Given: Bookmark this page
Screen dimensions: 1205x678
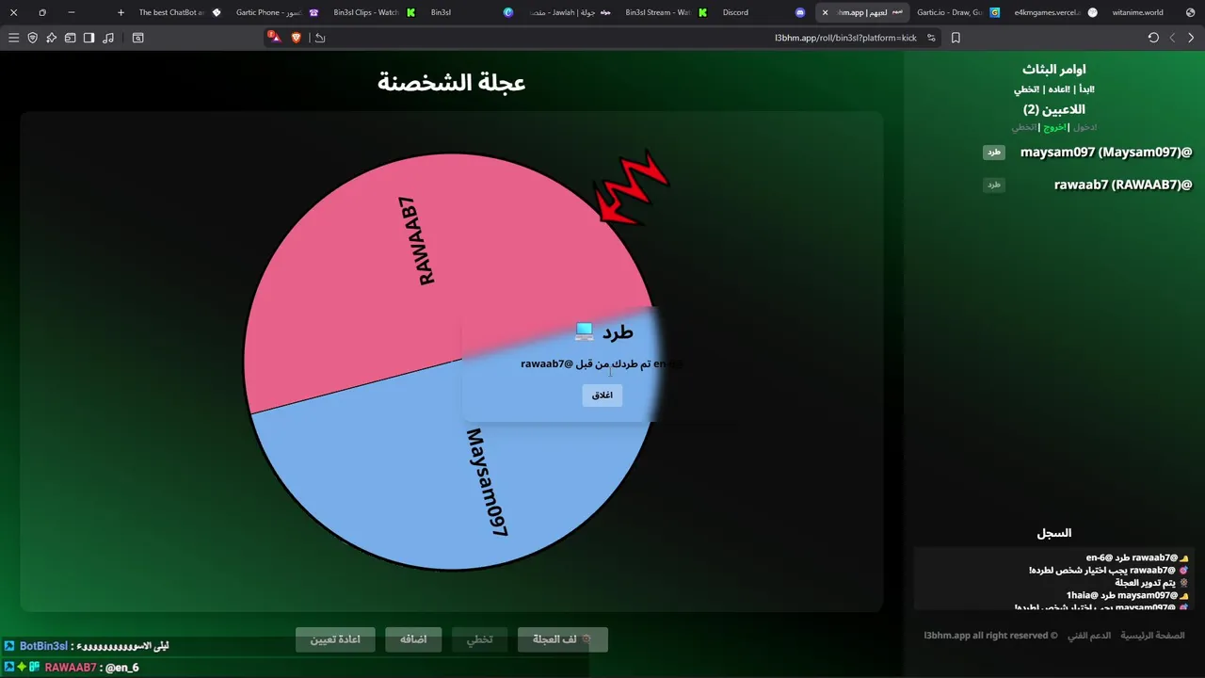Looking at the screenshot, I should (x=956, y=38).
